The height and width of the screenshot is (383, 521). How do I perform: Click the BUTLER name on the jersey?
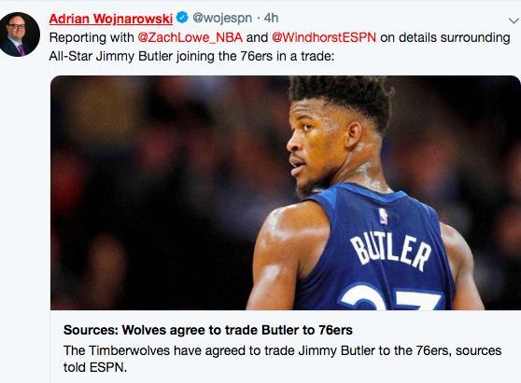coord(390,253)
